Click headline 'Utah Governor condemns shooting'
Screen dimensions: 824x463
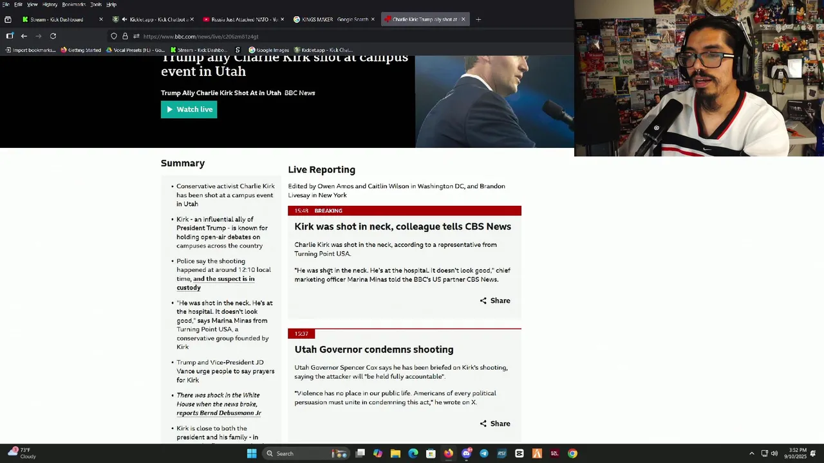[374, 349]
